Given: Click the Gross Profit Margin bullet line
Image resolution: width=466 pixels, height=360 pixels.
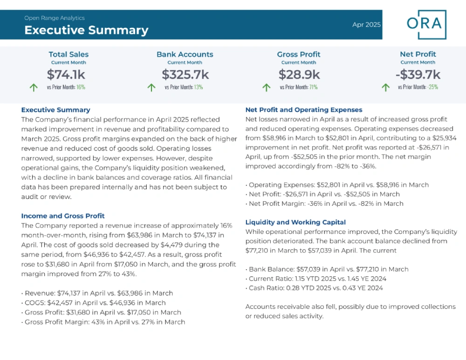Looking at the screenshot, I should click(x=103, y=322).
